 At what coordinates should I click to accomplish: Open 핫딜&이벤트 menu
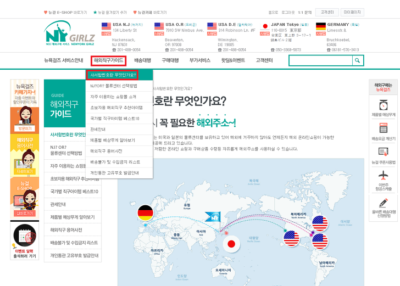[x=233, y=60]
